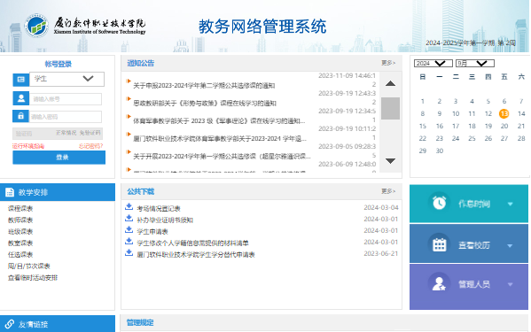Open the 考场情况登记表 download link
531x332 pixels.
(x=159, y=209)
